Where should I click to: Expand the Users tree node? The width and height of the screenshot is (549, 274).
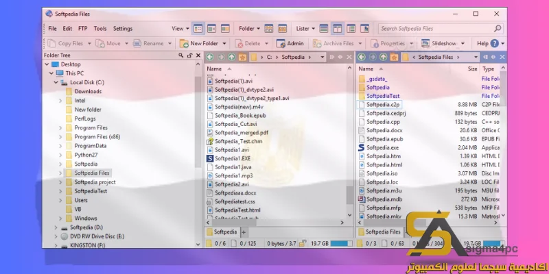tap(60, 200)
